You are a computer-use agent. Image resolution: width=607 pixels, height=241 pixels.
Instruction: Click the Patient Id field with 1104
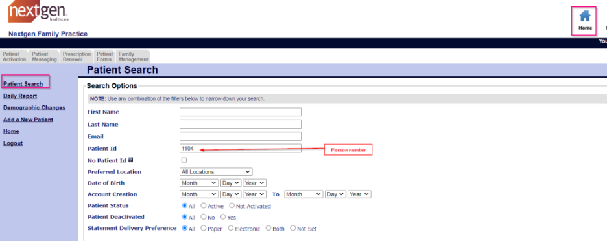tap(241, 148)
